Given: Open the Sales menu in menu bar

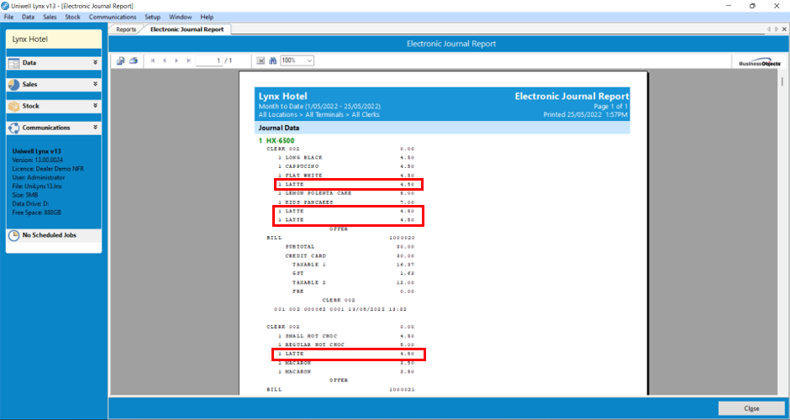Looking at the screenshot, I should 50,17.
